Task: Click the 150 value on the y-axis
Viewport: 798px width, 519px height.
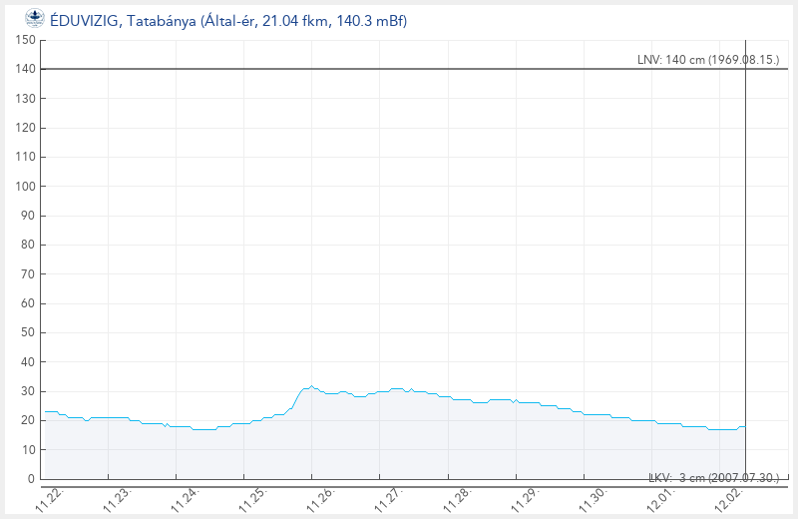Action: pyautogui.click(x=26, y=40)
